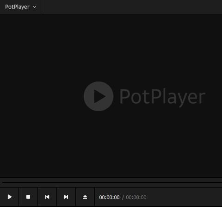The width and height of the screenshot is (222, 207).
Task: Click the current time 00:00:00 display
Action: [x=109, y=197]
